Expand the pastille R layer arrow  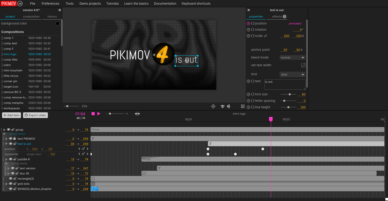click(6, 159)
